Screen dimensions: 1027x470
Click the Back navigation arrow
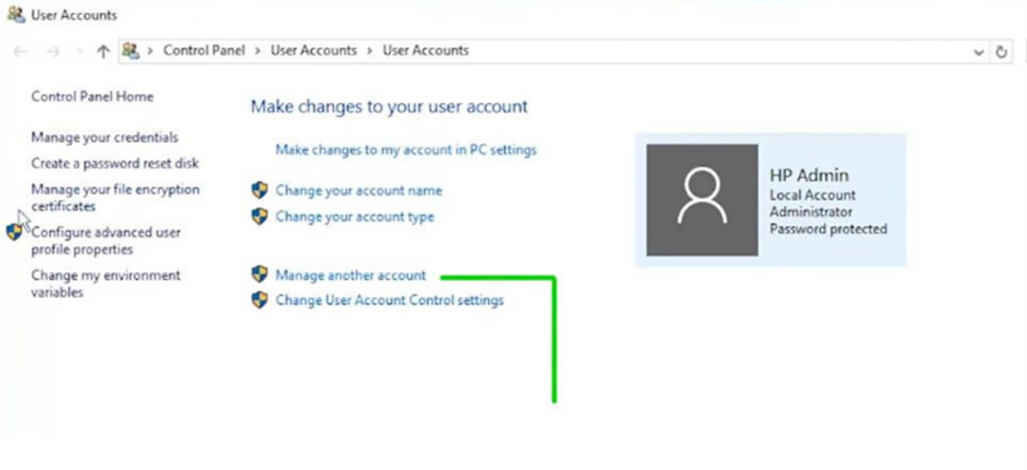tap(21, 52)
